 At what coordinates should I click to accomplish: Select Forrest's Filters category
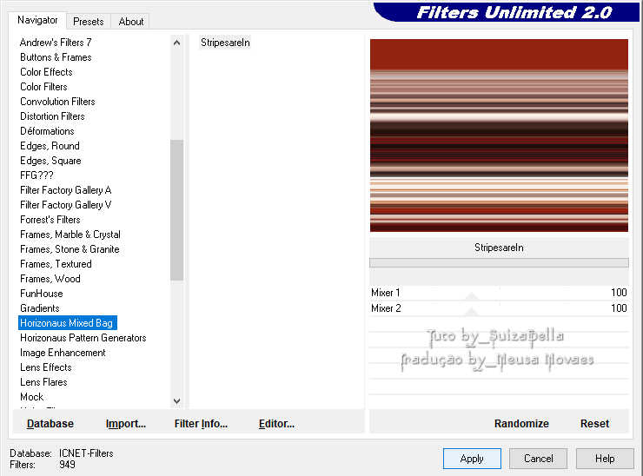click(50, 220)
